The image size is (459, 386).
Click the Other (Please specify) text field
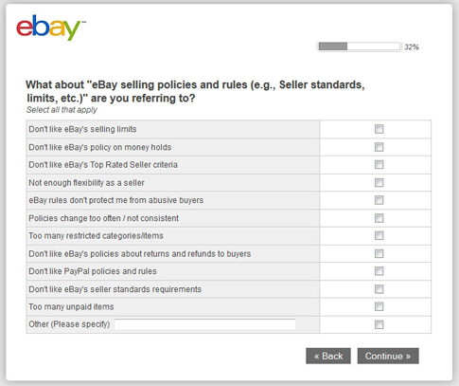[204, 324]
